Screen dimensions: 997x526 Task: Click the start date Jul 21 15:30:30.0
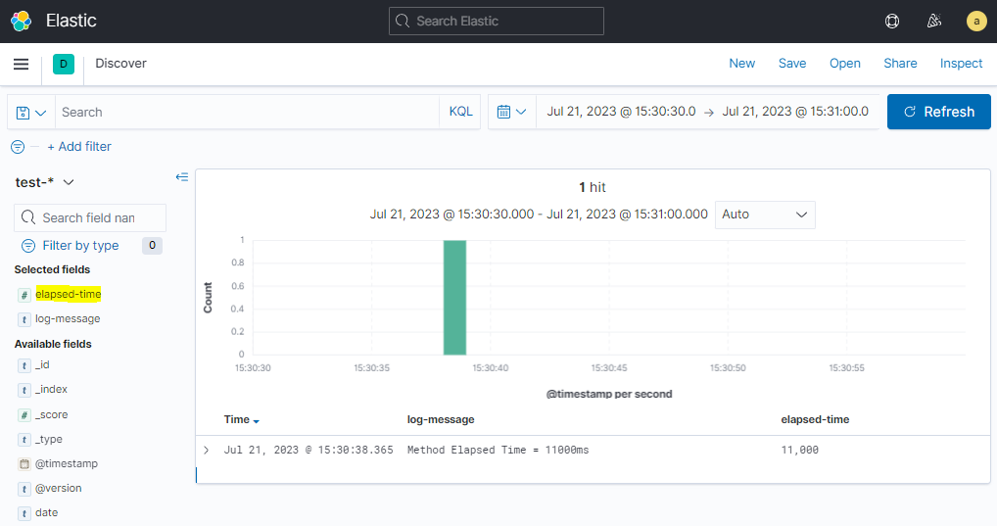(621, 112)
